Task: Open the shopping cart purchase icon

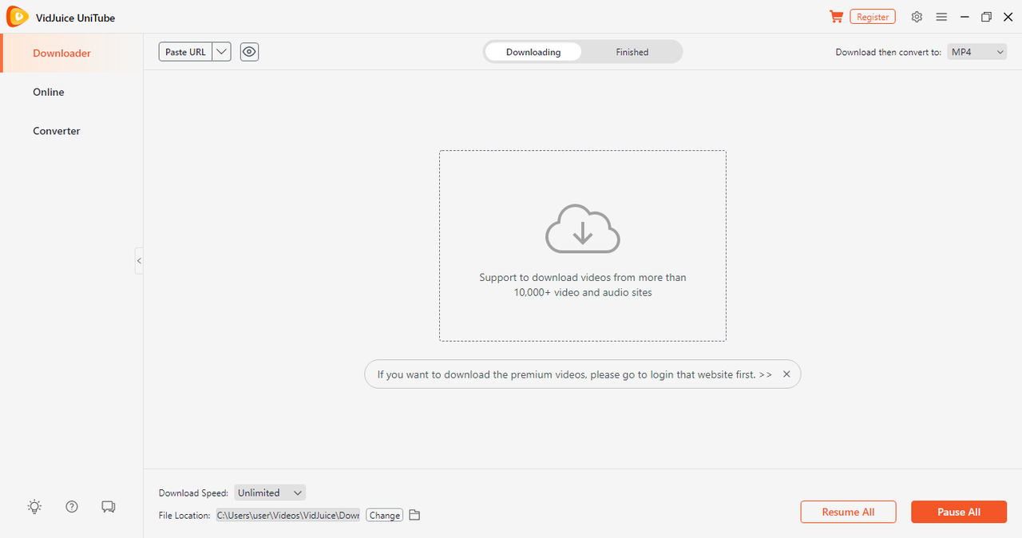Action: point(837,17)
